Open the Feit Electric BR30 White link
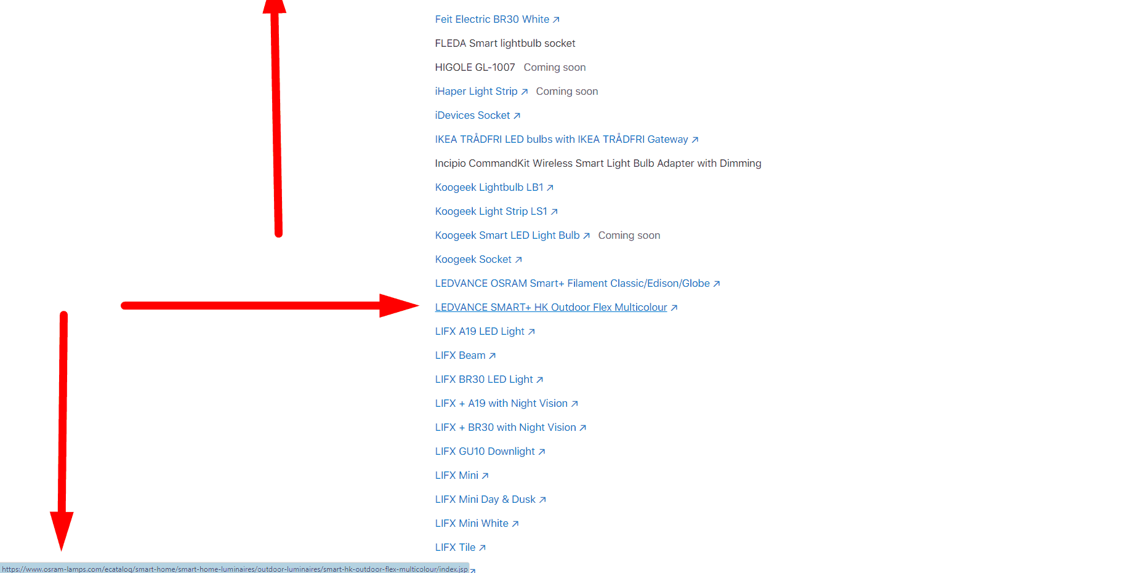This screenshot has width=1147, height=573. [492, 19]
